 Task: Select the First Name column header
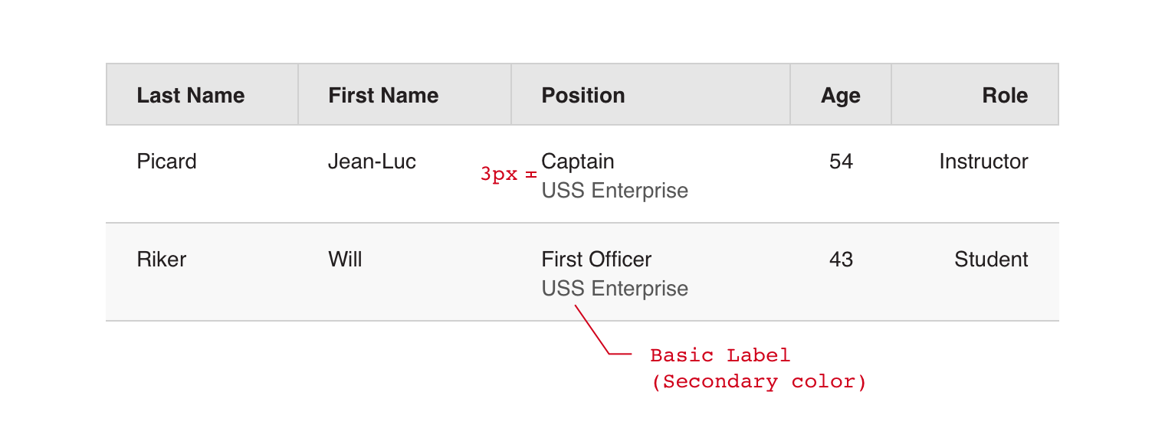pos(383,96)
